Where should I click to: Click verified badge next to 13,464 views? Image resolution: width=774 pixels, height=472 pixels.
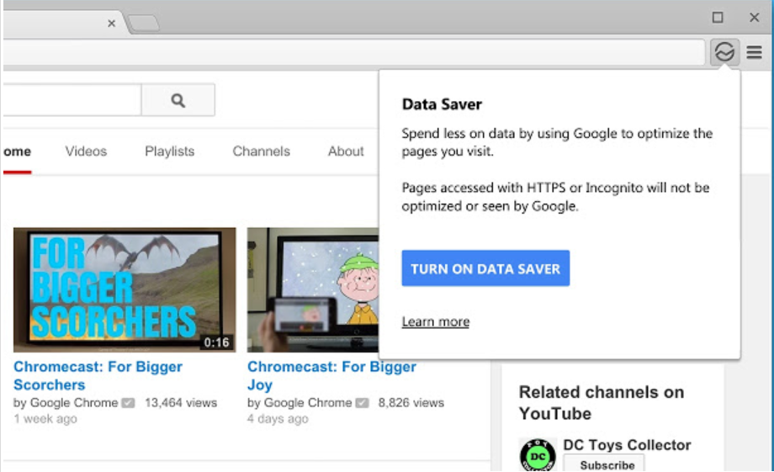[129, 403]
